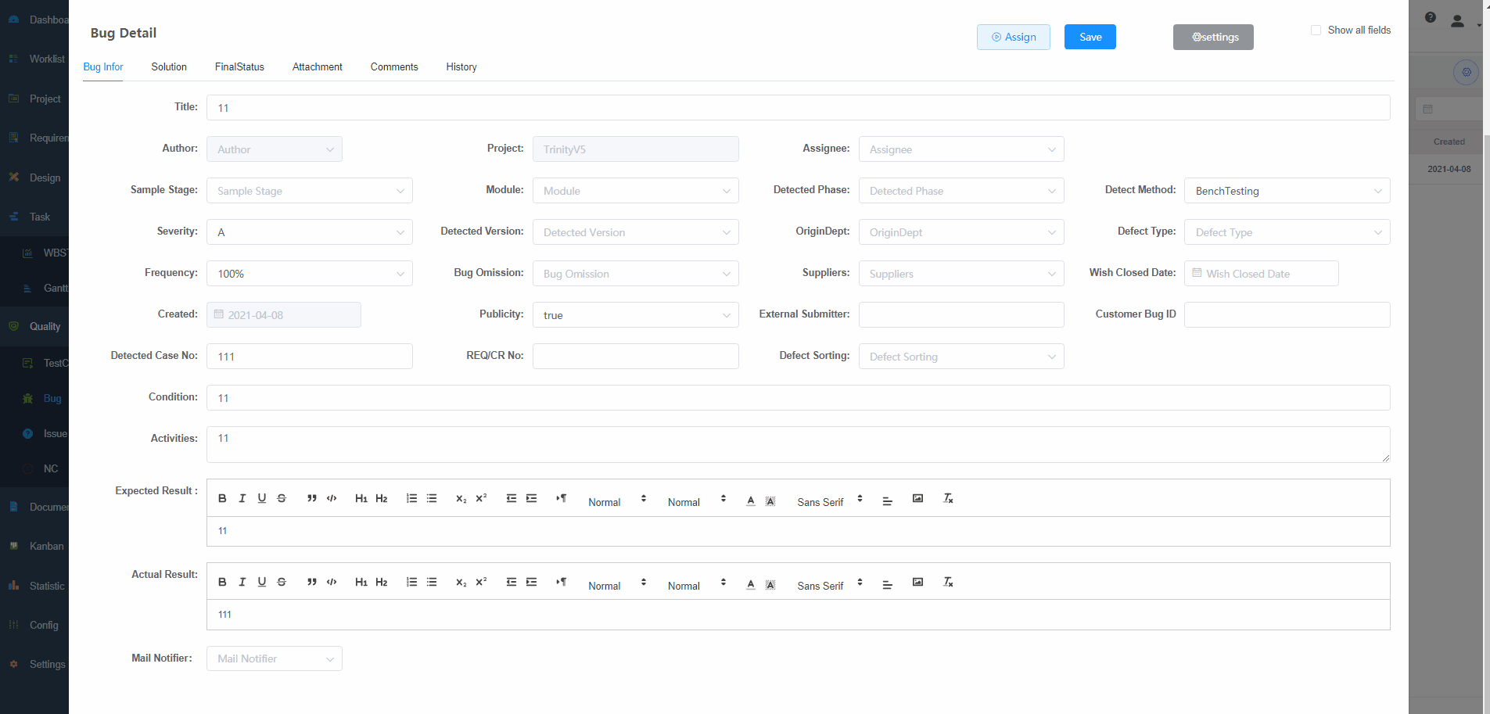Switch to the FinalStatus tab
The height and width of the screenshot is (714, 1490).
pyautogui.click(x=239, y=66)
